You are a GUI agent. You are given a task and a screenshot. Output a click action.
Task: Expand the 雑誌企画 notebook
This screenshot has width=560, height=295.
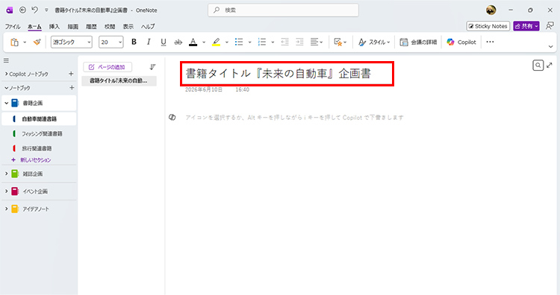pos(6,174)
